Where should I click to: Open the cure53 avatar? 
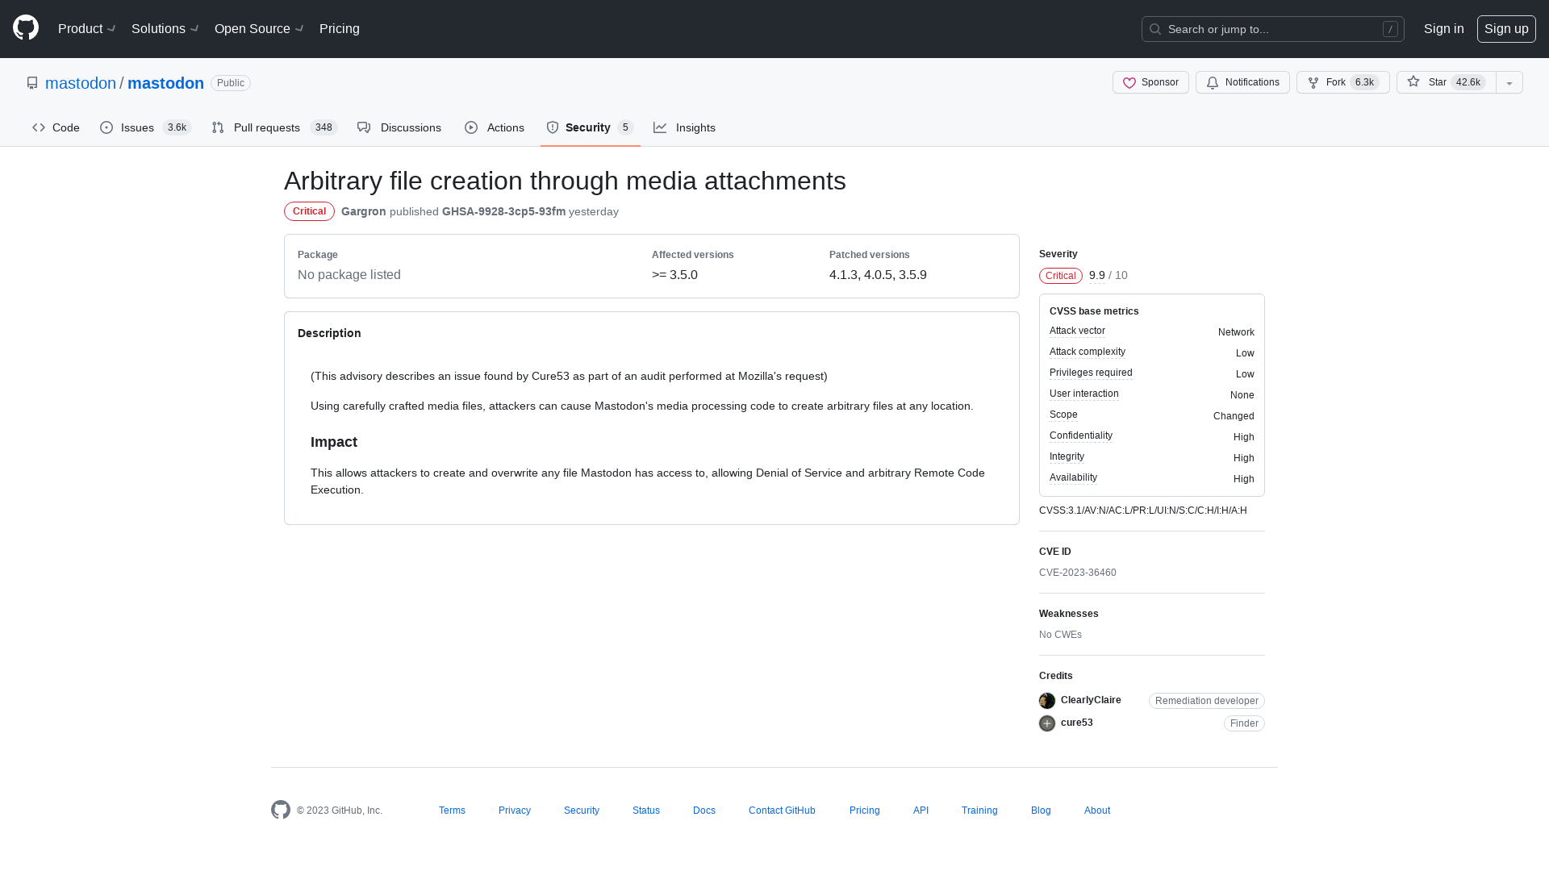pos(1047,723)
